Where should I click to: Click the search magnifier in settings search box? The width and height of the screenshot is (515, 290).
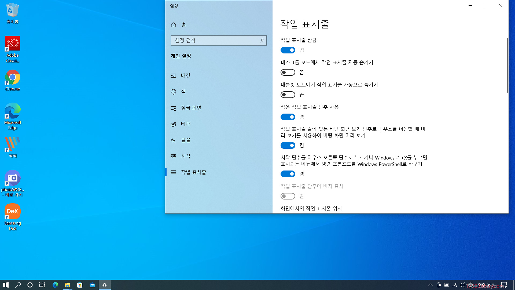point(262,41)
